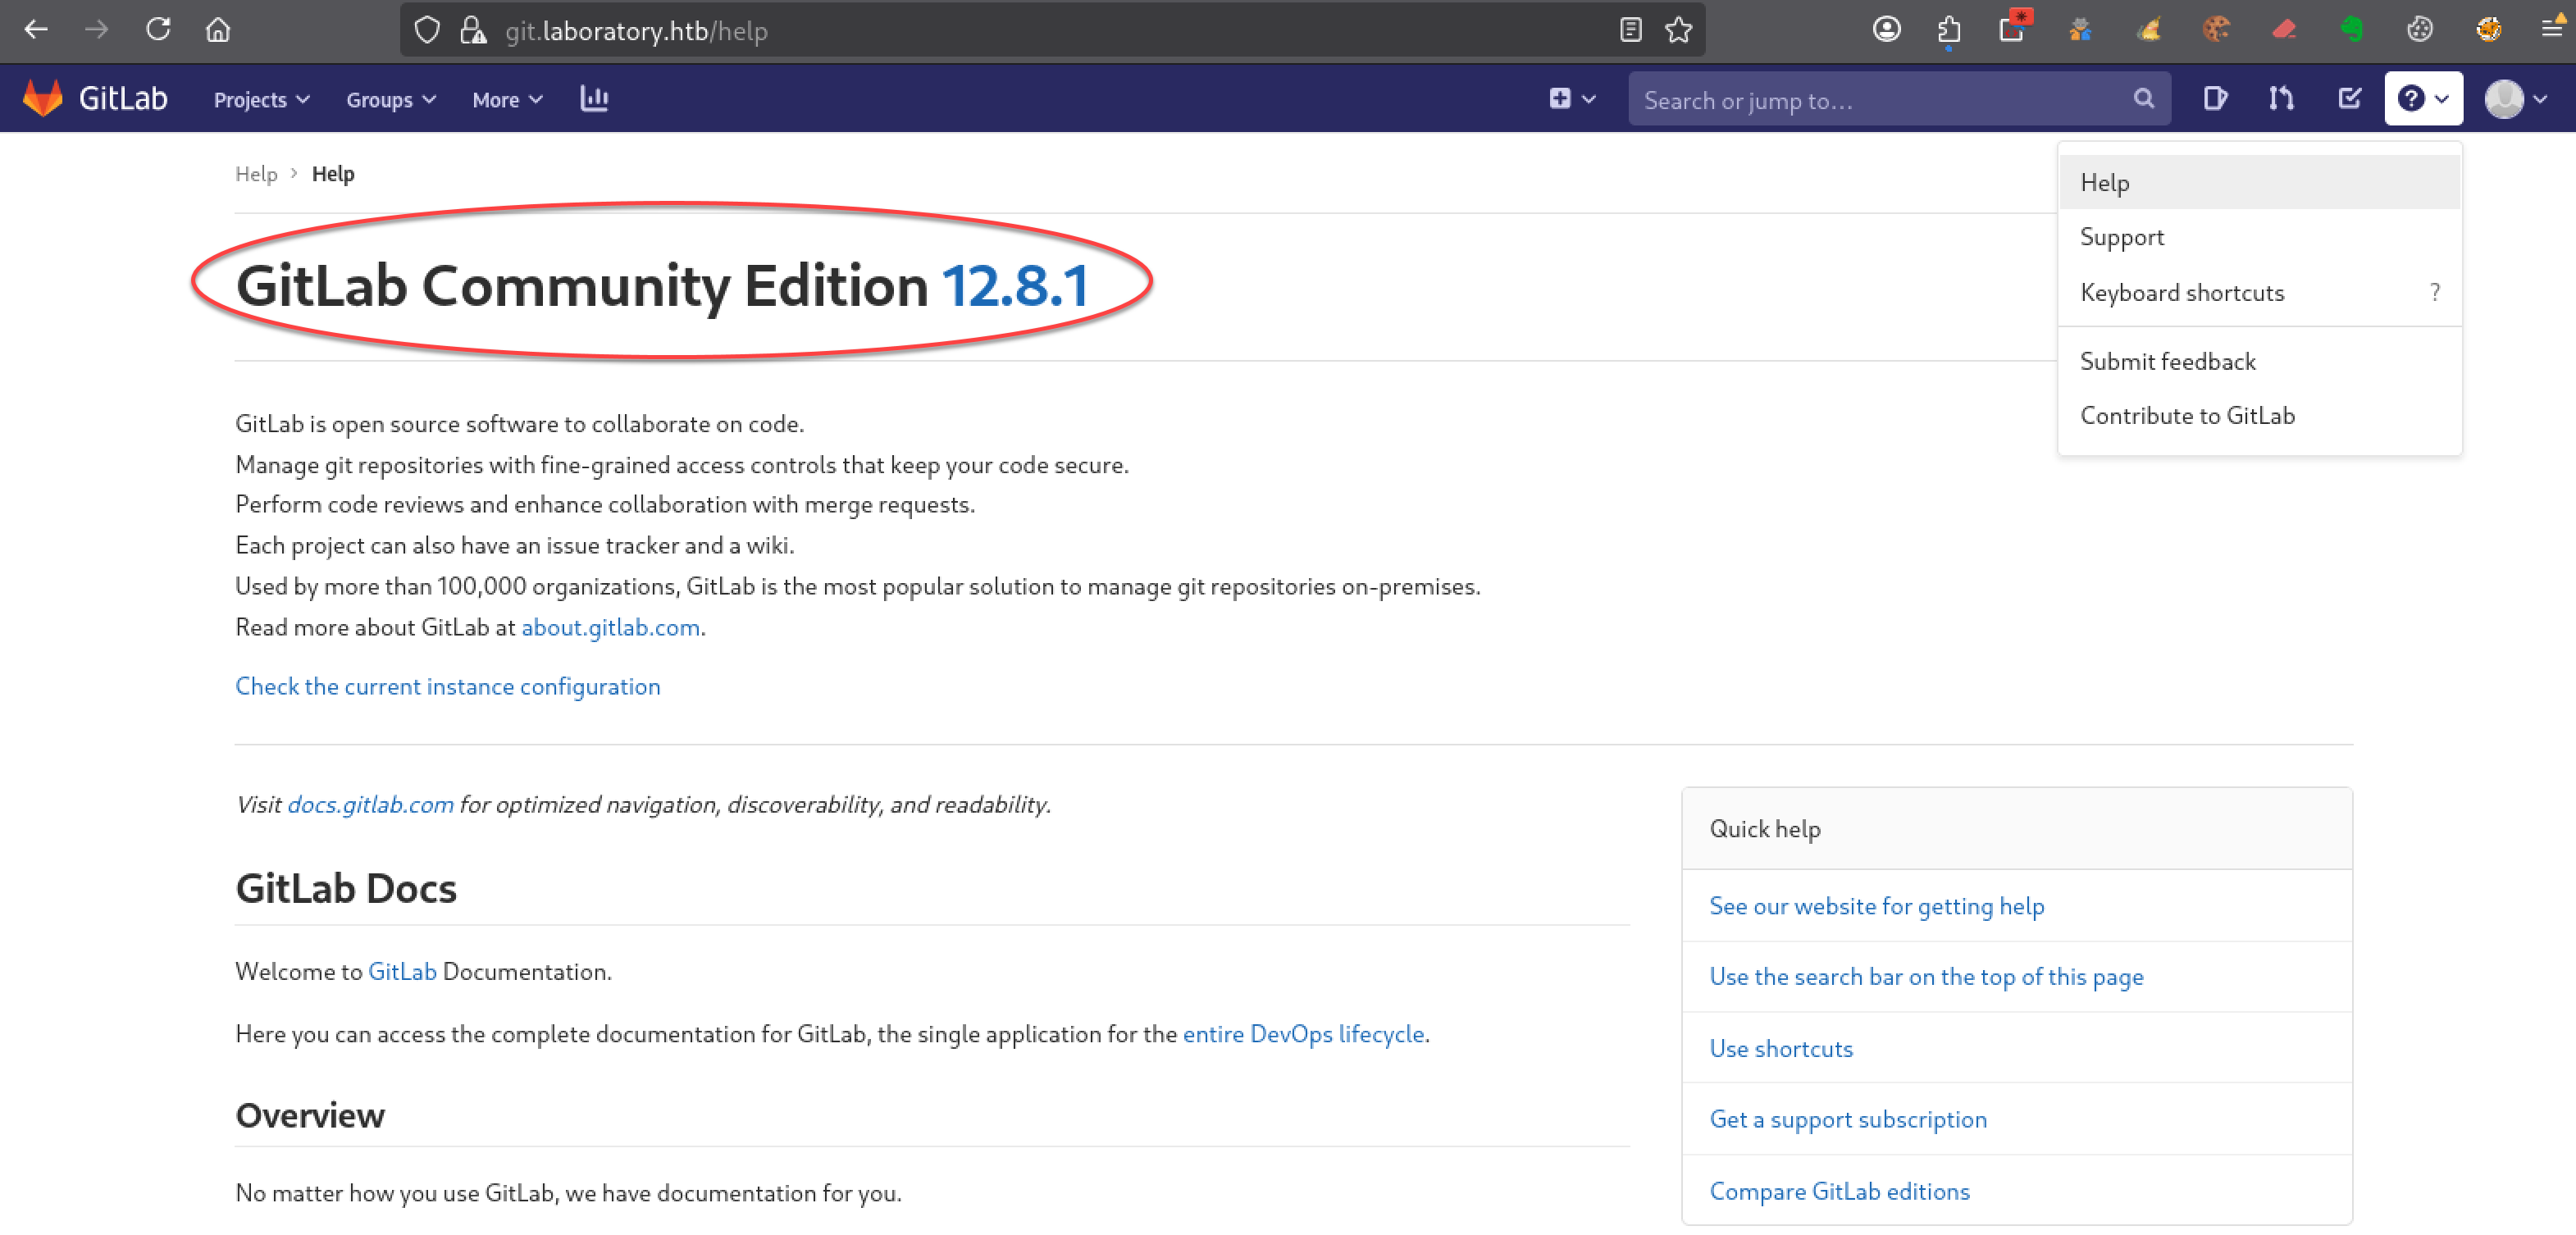Open the entire DevOps lifecycle link
Image resolution: width=2576 pixels, height=1235 pixels.
tap(1303, 1033)
